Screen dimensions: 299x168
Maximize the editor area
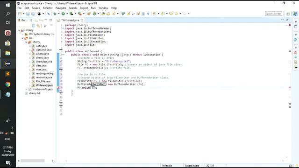pos(287,20)
